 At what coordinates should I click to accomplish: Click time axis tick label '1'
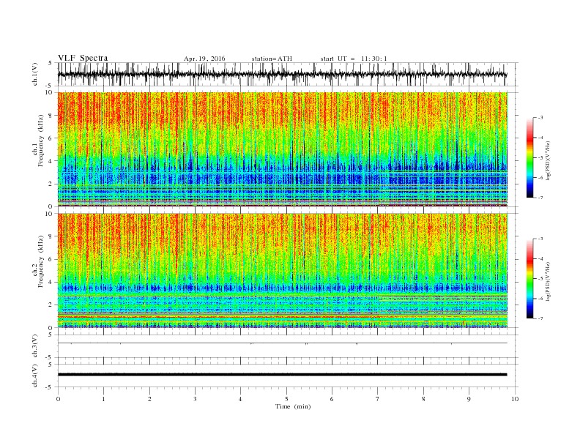[x=103, y=399]
